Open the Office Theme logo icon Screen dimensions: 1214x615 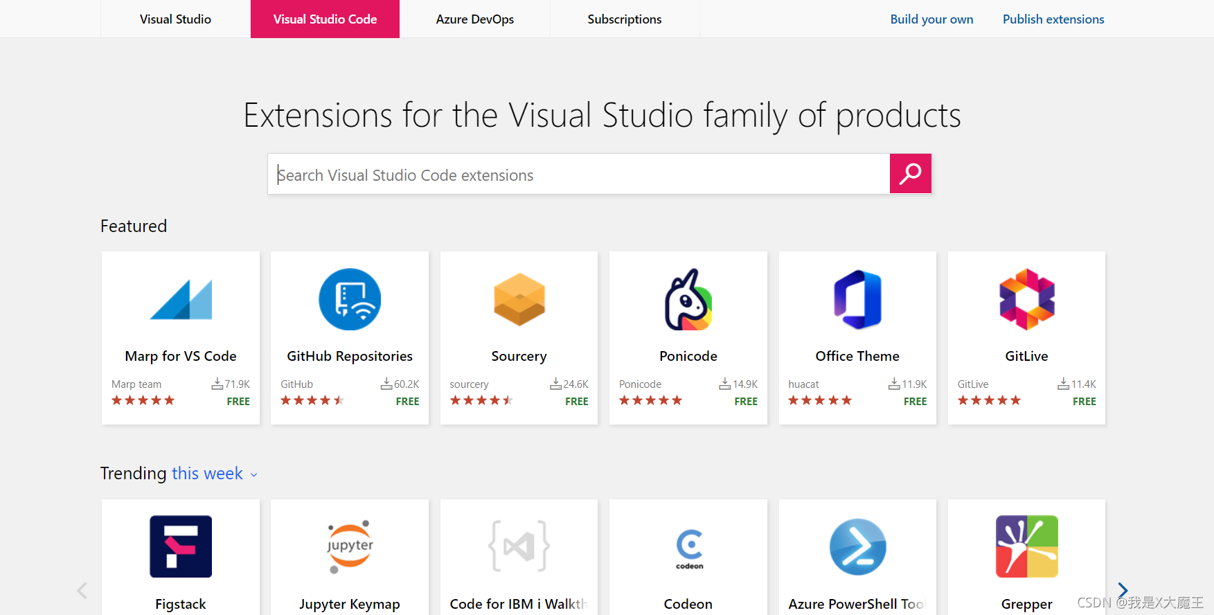(857, 299)
